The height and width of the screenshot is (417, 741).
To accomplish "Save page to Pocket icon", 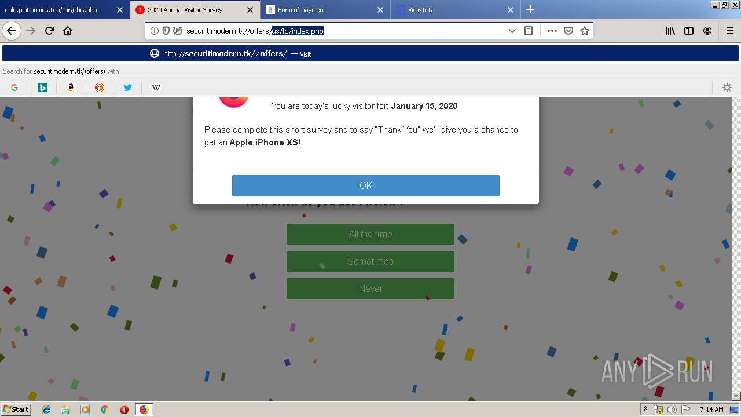I will (568, 31).
